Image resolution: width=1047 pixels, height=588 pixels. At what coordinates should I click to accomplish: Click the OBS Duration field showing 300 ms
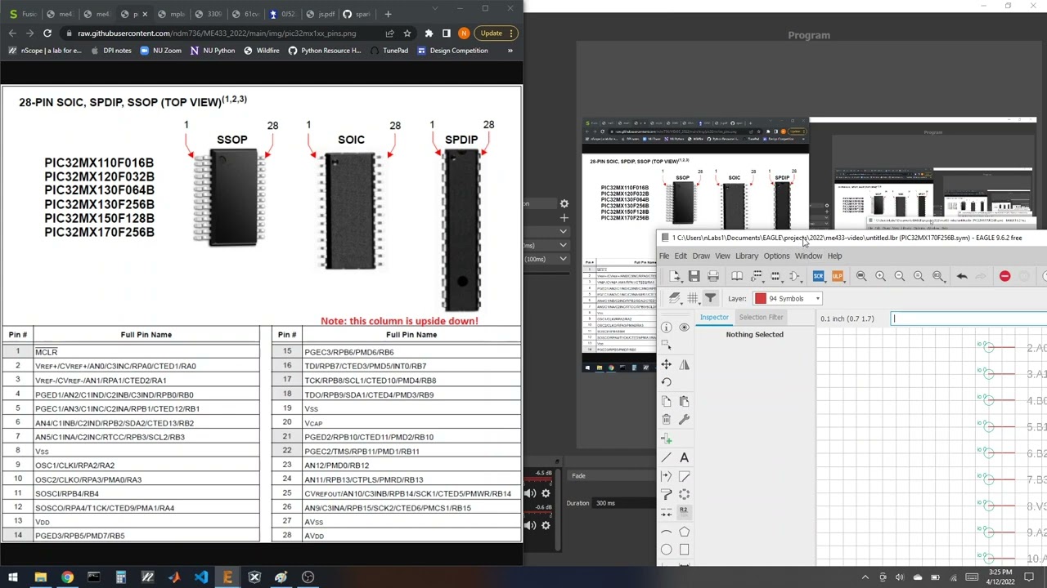point(624,503)
